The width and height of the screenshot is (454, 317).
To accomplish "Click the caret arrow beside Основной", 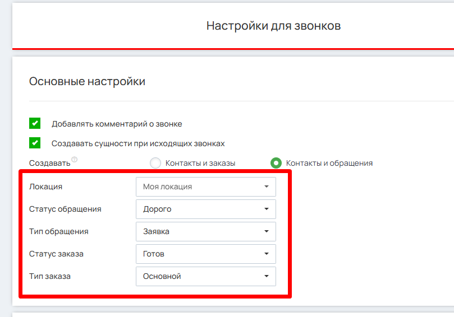I will 267,276.
